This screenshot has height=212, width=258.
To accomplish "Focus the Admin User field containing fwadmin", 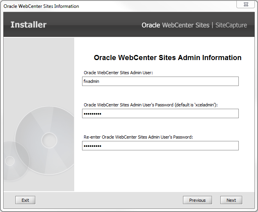I will [x=160, y=81].
